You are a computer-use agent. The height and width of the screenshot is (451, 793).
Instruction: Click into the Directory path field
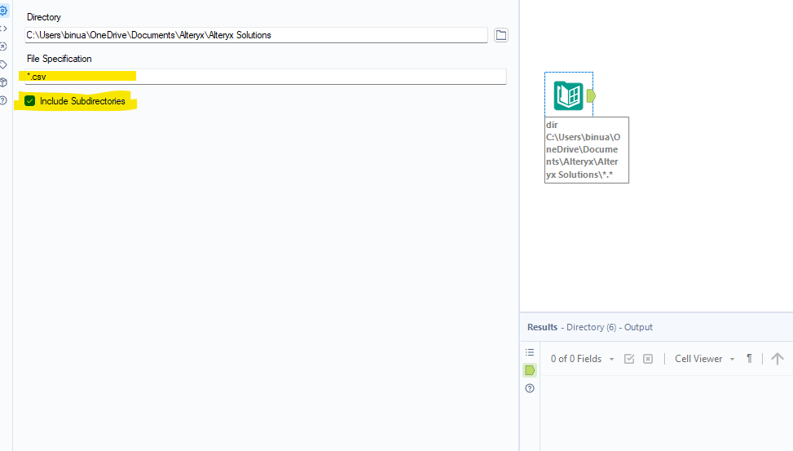pos(256,35)
